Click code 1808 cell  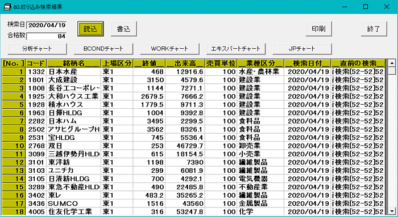(36, 88)
